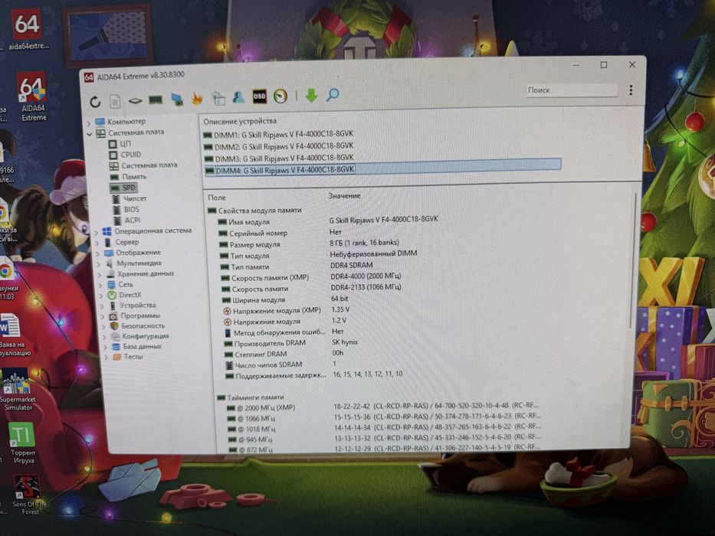Click the Refresh arrow toolbar icon
Viewport: 715px width, 536px height.
(95, 101)
